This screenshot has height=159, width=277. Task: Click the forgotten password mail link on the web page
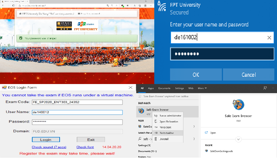[89, 14]
